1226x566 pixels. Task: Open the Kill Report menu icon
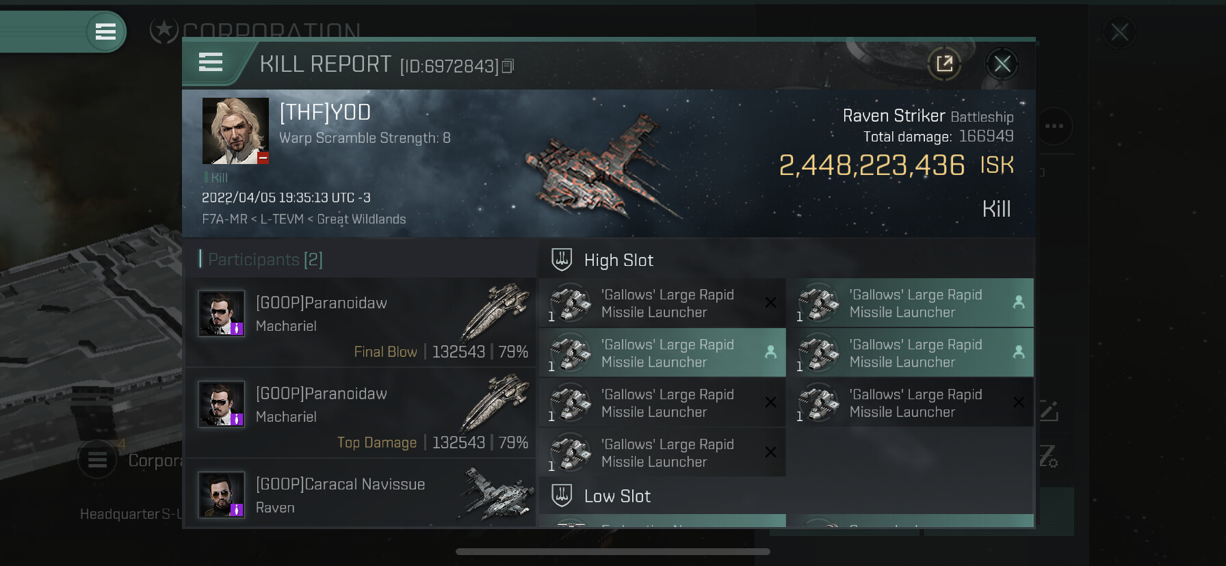point(211,62)
